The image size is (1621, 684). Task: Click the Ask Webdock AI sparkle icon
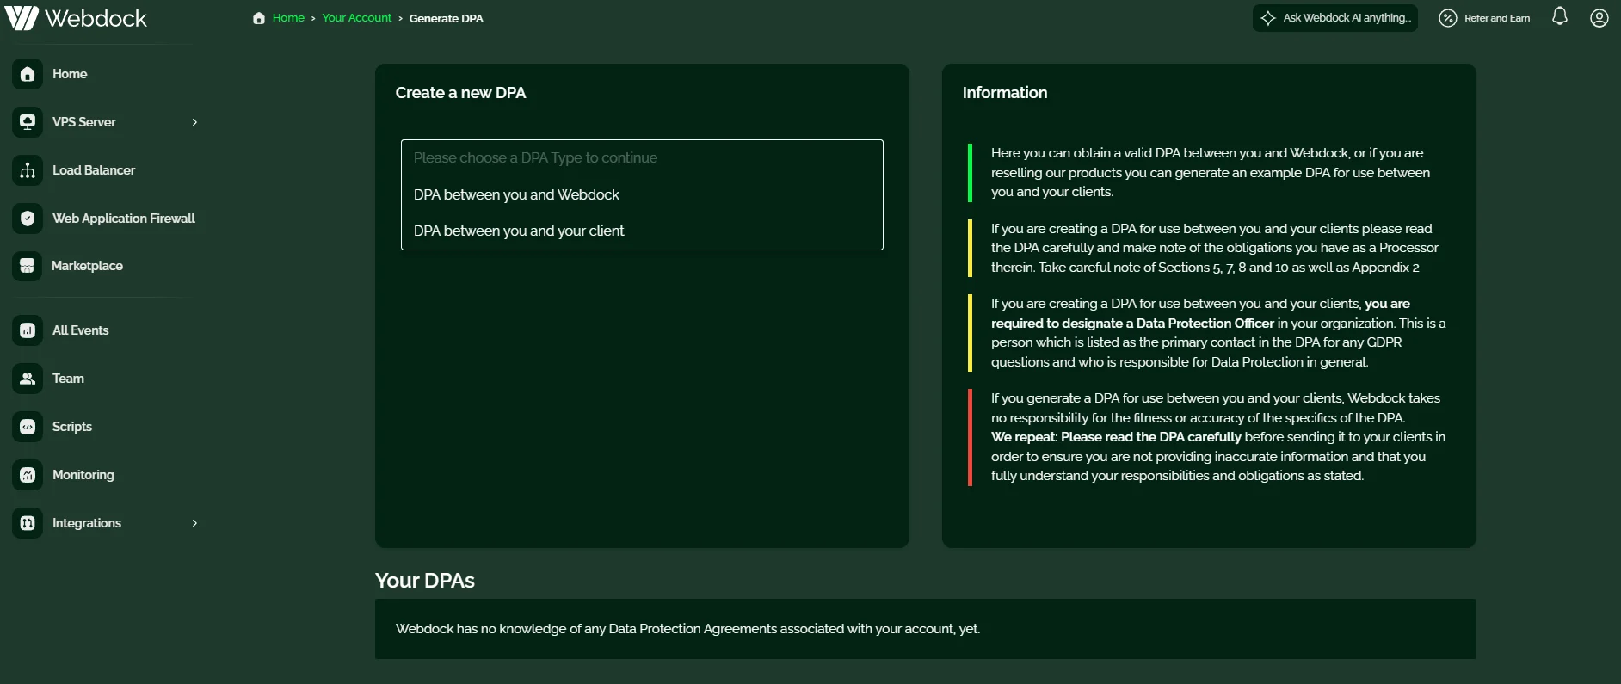pos(1268,18)
